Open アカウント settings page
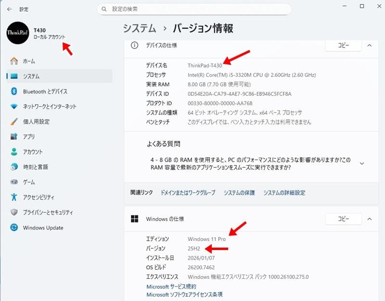Viewport: 385px width, 301px height. point(33,152)
